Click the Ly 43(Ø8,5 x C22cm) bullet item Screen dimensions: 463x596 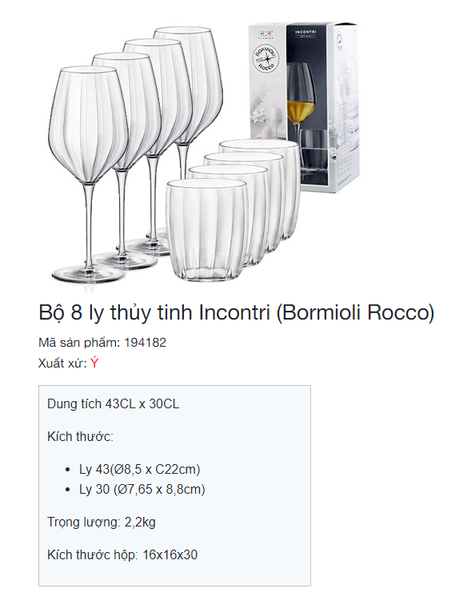click(140, 470)
